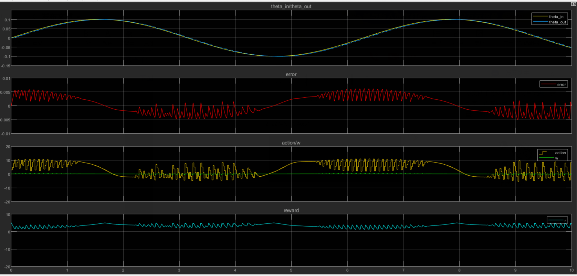Viewport: 577px width, 276px height.
Task: Toggle the error signal in its legend
Action: coord(554,85)
